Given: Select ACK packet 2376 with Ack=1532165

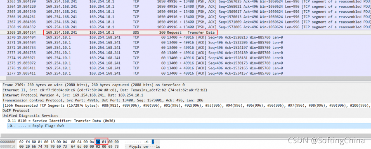Looking at the screenshot, I should (186, 68).
